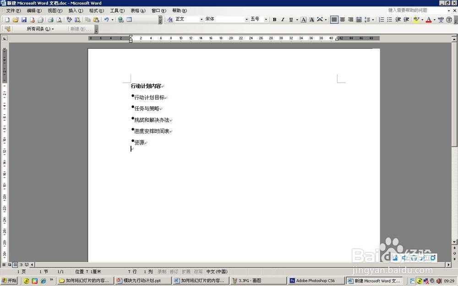The height and width of the screenshot is (286, 458).
Task: Click the Print icon
Action: [50, 20]
